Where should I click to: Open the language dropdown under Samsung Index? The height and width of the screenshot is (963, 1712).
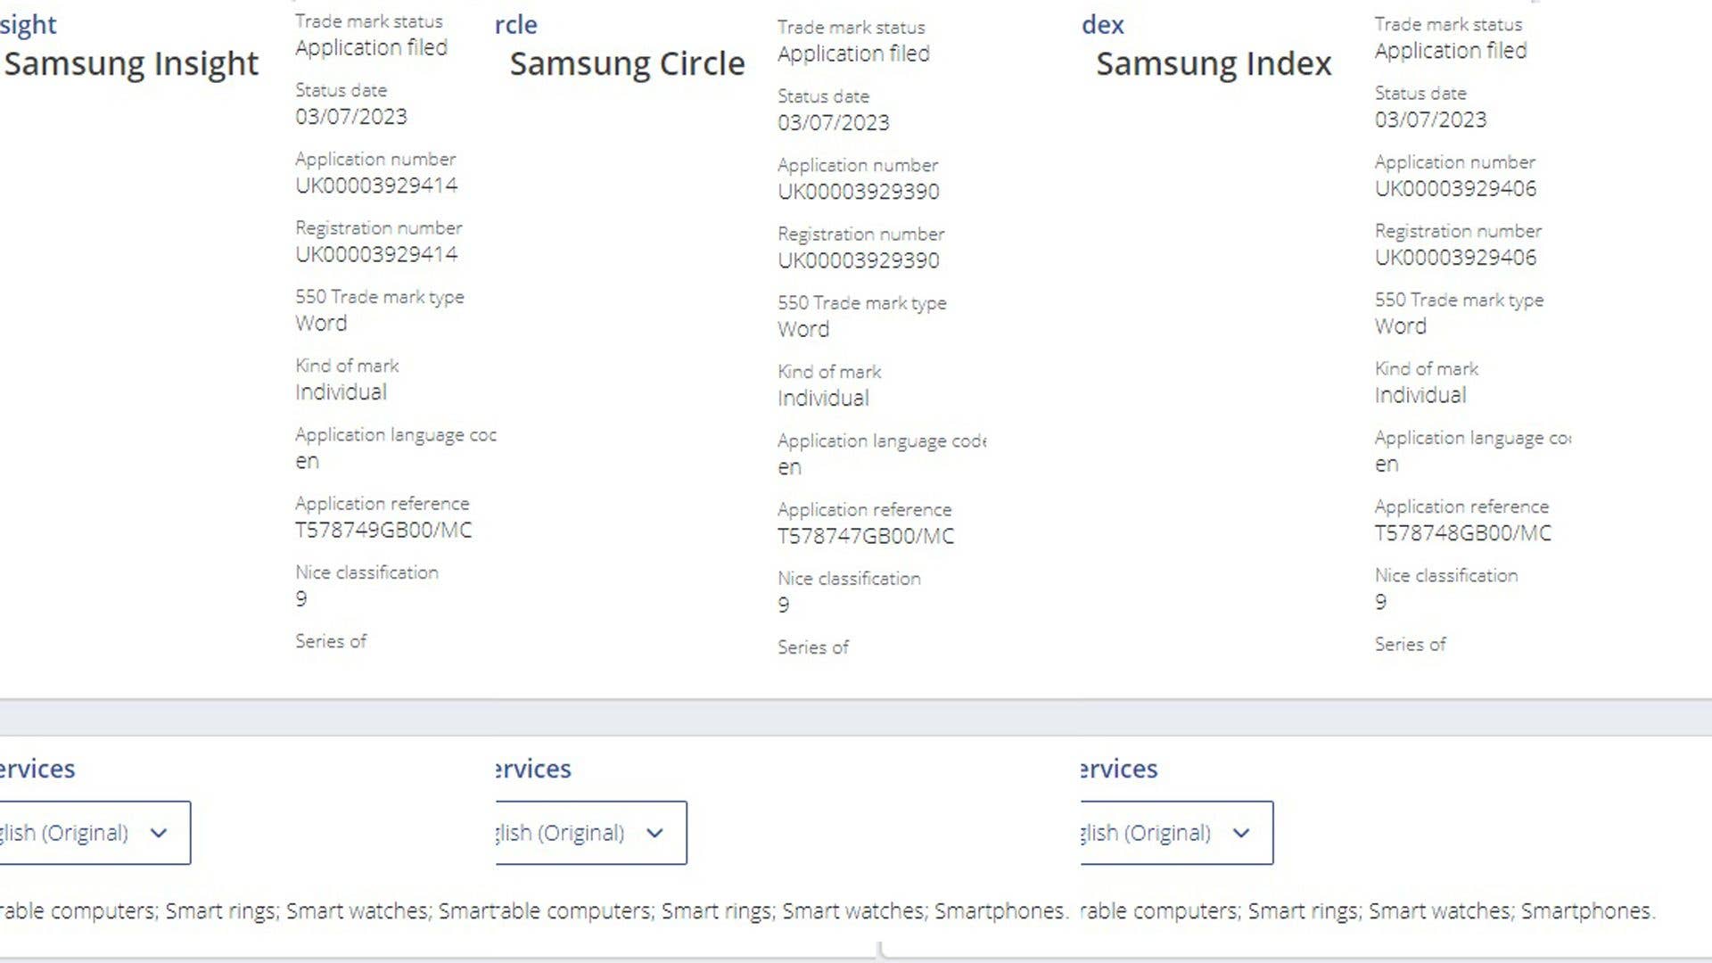1176,833
